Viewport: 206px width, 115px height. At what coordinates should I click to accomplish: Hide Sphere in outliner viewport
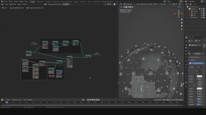tap(201, 17)
